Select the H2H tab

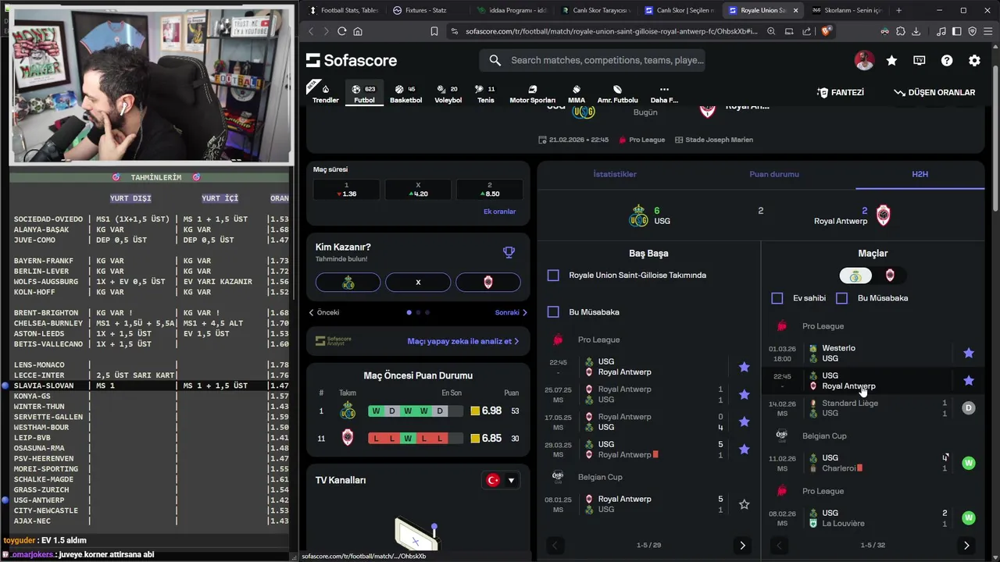[x=920, y=174]
